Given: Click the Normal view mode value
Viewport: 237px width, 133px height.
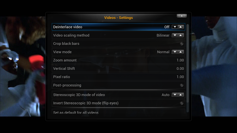Looking at the screenshot, I should point(163,52).
